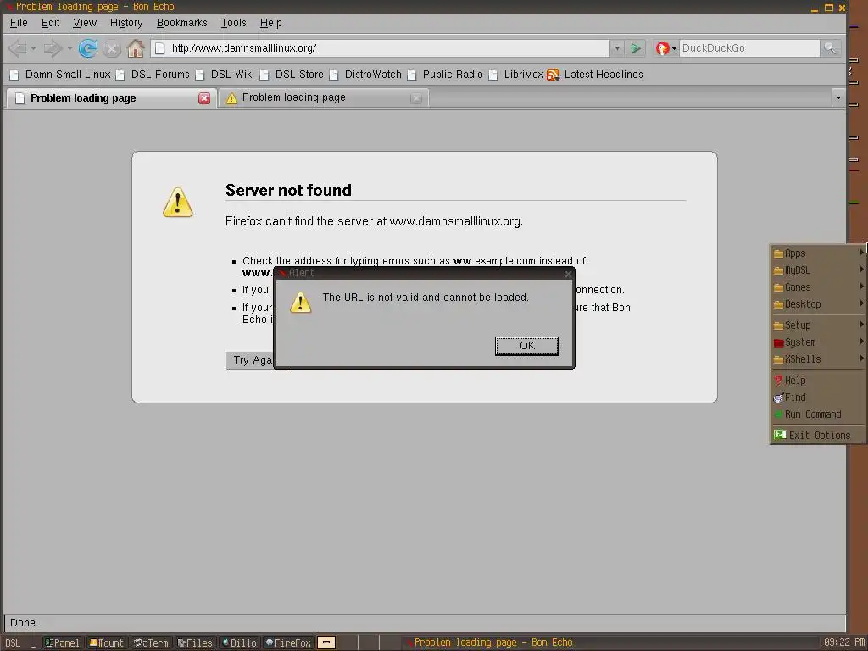Viewport: 868px width, 651px height.
Task: Launch FireFox from the taskbar
Action: 288,643
